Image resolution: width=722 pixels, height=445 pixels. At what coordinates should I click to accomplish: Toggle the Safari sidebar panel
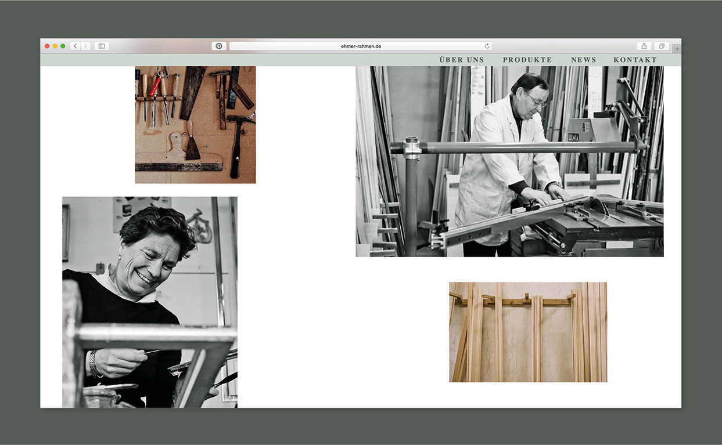click(x=102, y=46)
